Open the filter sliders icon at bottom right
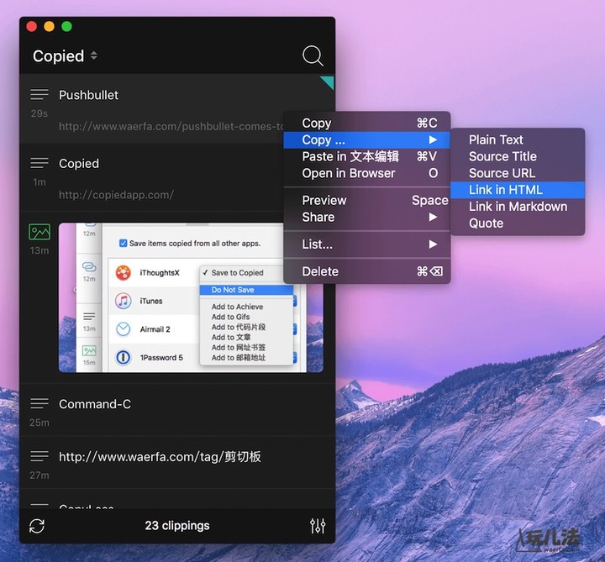 click(x=318, y=526)
